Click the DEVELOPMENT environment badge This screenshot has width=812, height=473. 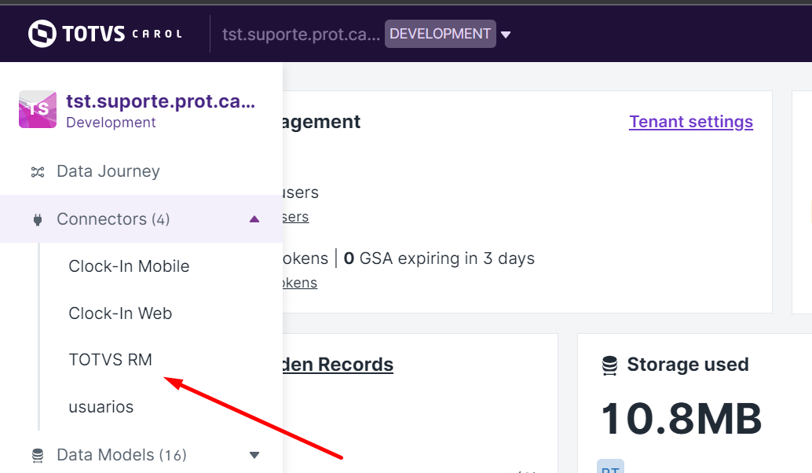tap(440, 34)
